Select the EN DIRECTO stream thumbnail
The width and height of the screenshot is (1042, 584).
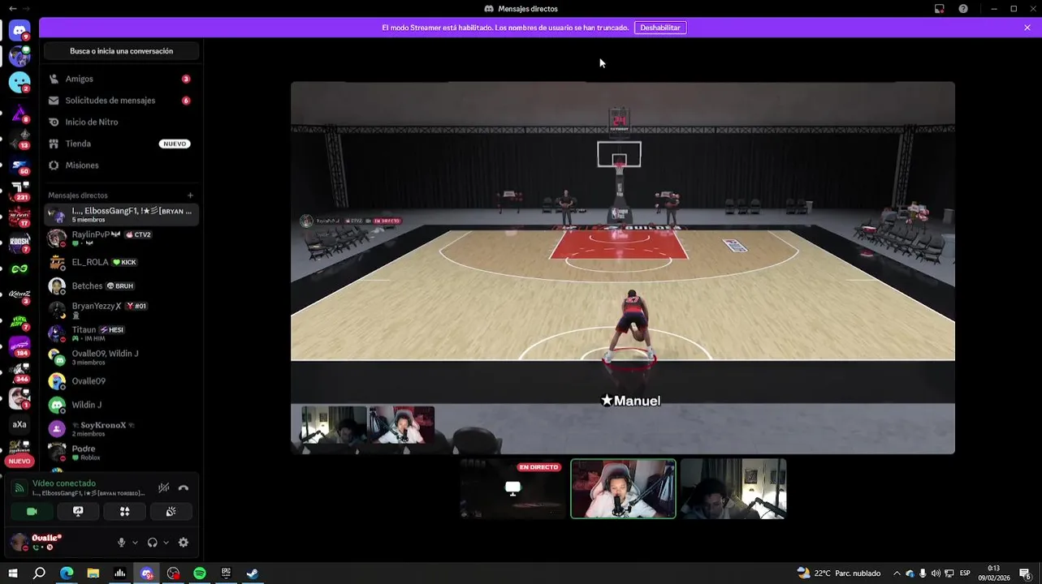coord(513,489)
